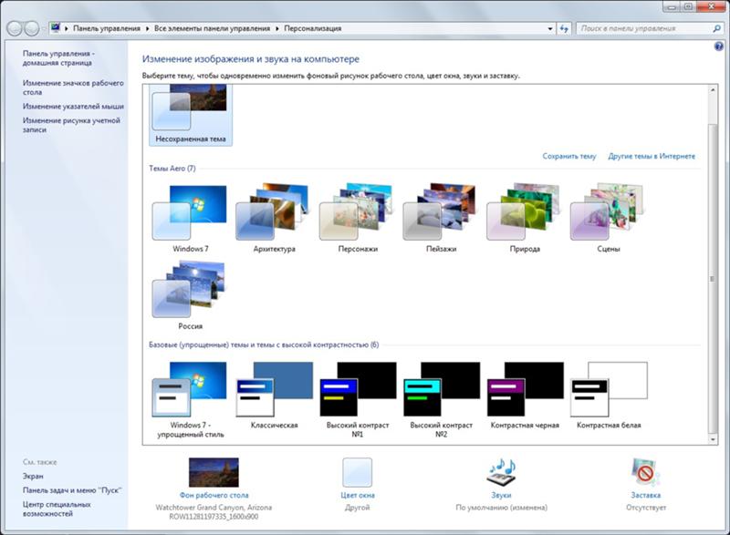
Task: Click the Звуки link
Action: tap(501, 495)
